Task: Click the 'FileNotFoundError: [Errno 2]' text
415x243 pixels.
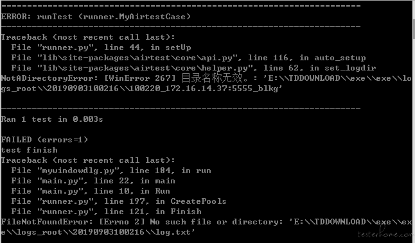Action: pos(73,222)
